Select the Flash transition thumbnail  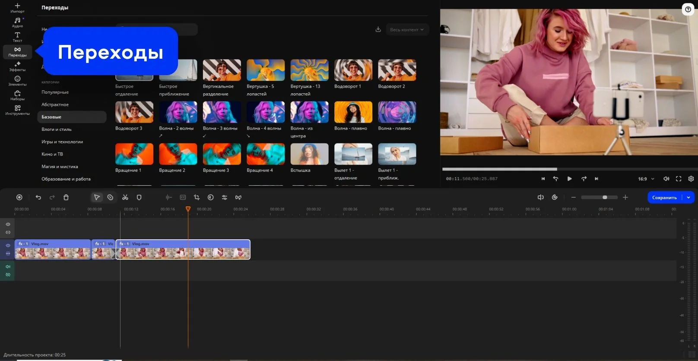pos(309,154)
